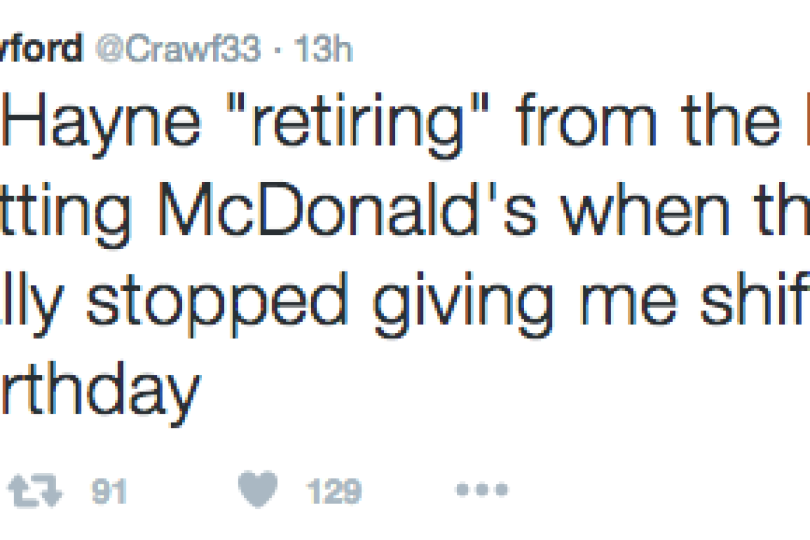Retweet this tweet using the arrows icon

click(x=35, y=492)
